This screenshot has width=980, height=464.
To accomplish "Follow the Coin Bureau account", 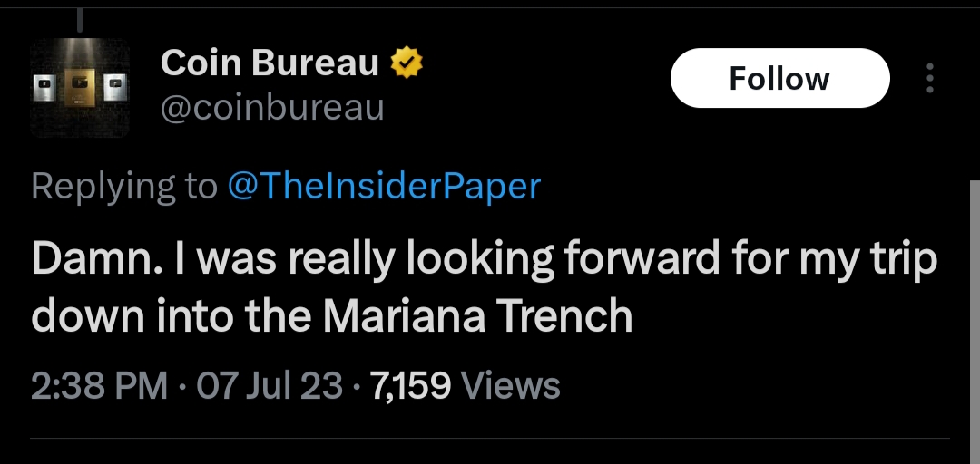I will click(x=779, y=79).
